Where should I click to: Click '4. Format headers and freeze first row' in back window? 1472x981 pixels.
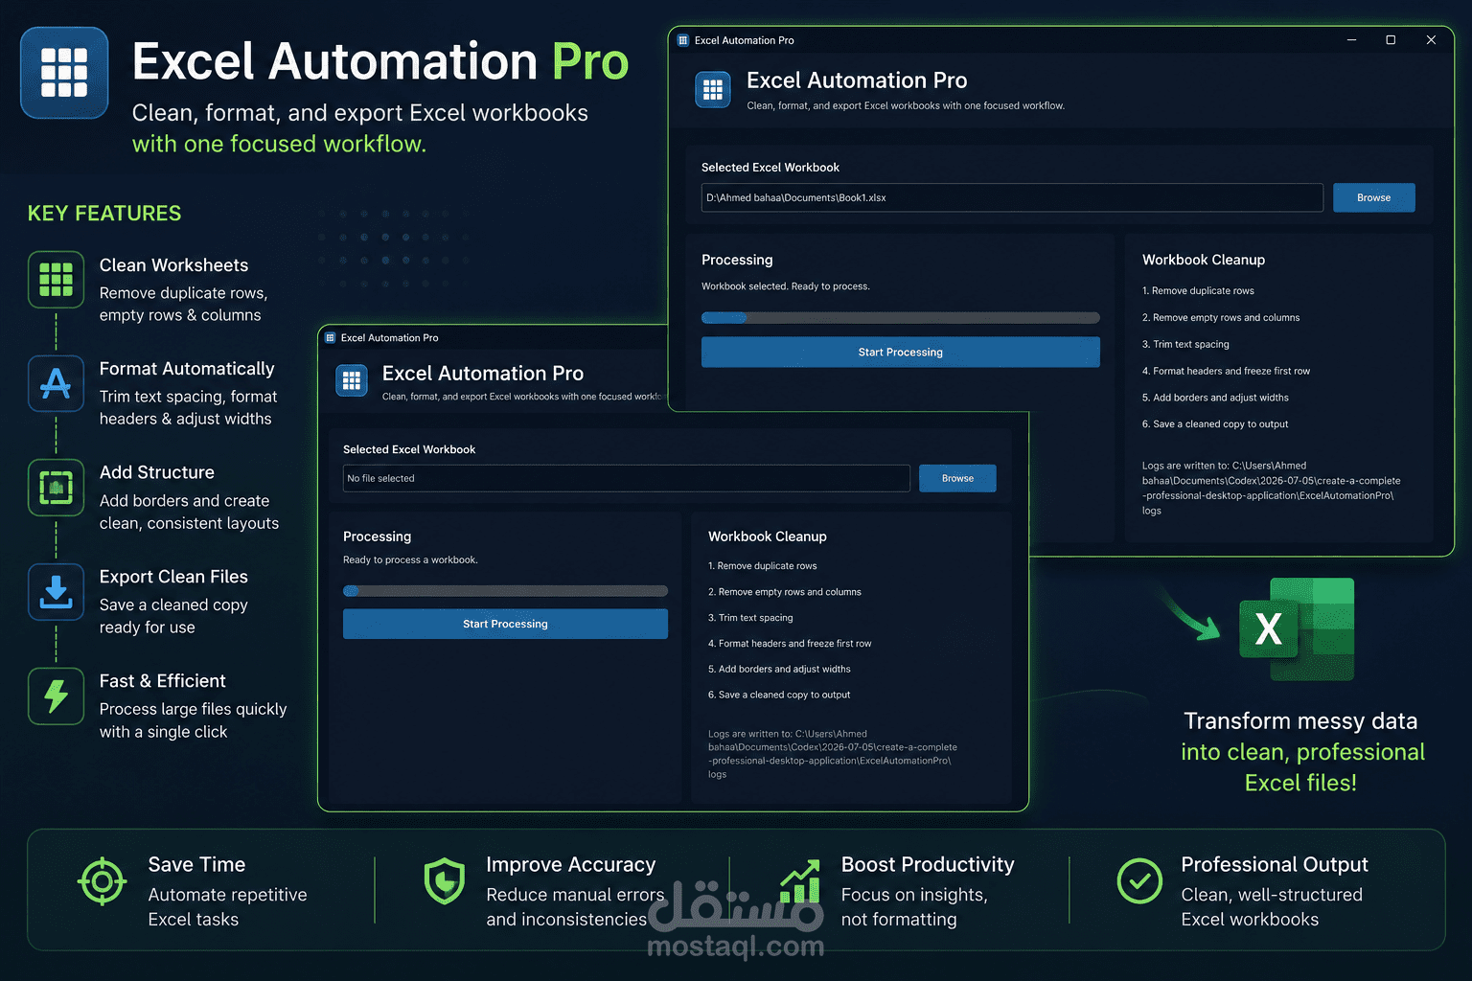tap(1226, 371)
